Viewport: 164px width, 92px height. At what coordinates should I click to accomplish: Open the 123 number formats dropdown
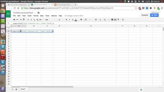pos(41,20)
